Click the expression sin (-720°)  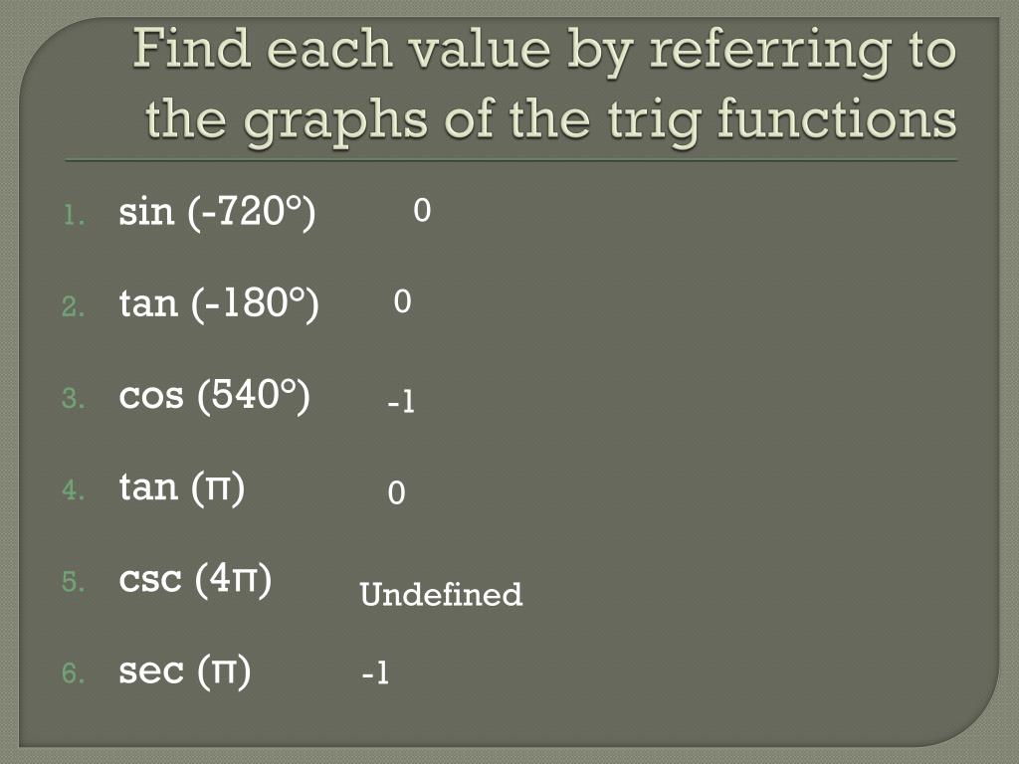pos(217,212)
